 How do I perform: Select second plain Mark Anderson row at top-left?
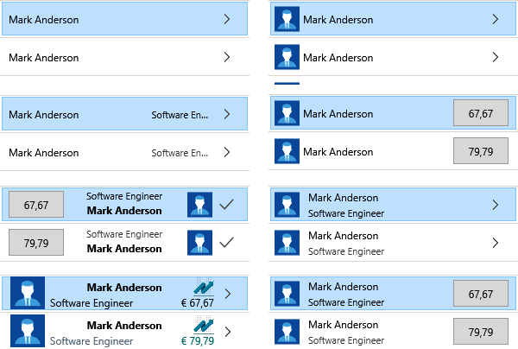pos(112,58)
